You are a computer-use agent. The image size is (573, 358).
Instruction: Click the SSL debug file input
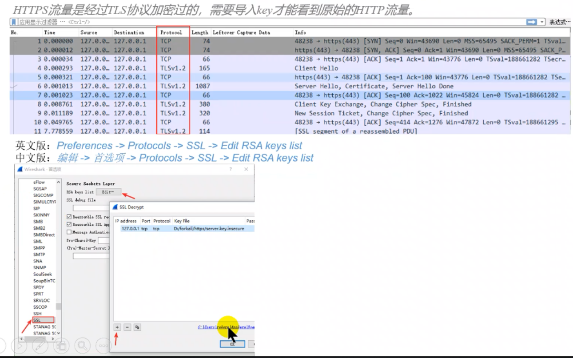pos(91,207)
